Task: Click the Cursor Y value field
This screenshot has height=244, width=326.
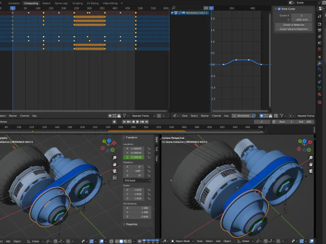Action: (302, 20)
